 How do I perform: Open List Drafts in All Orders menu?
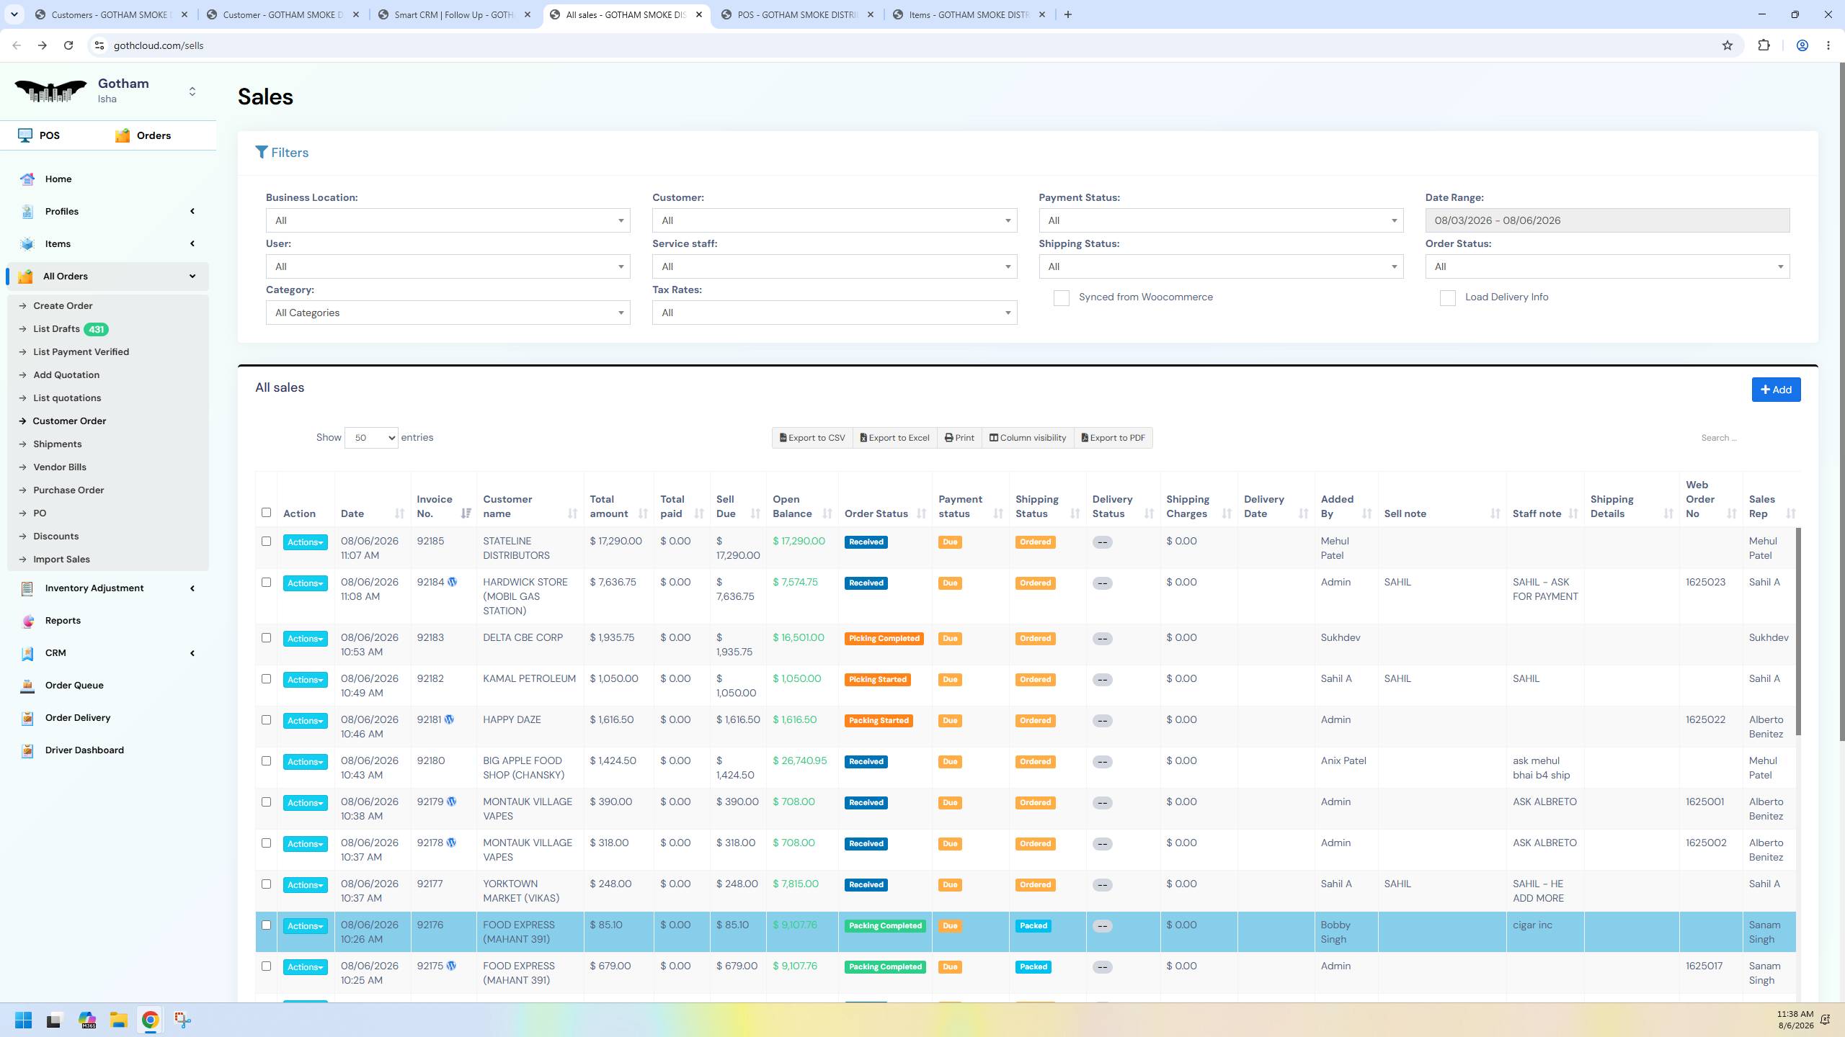pyautogui.click(x=56, y=329)
